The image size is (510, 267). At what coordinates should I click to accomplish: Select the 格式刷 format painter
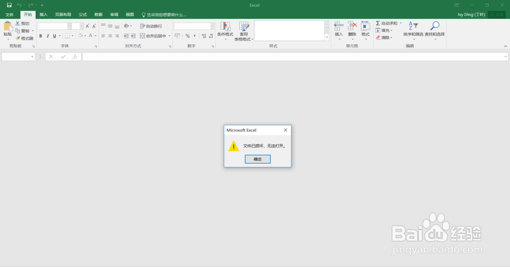(24, 38)
